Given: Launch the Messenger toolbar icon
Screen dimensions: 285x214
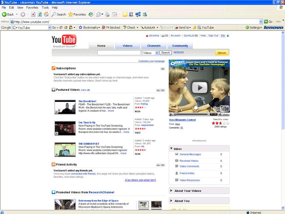Looking at the screenshot, I should (x=145, y=14).
